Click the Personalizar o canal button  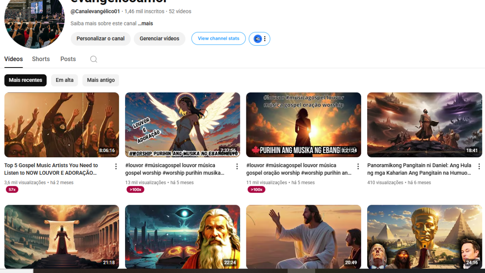(100, 39)
